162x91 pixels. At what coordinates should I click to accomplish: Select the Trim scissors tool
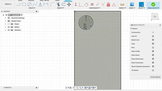(58, 5)
